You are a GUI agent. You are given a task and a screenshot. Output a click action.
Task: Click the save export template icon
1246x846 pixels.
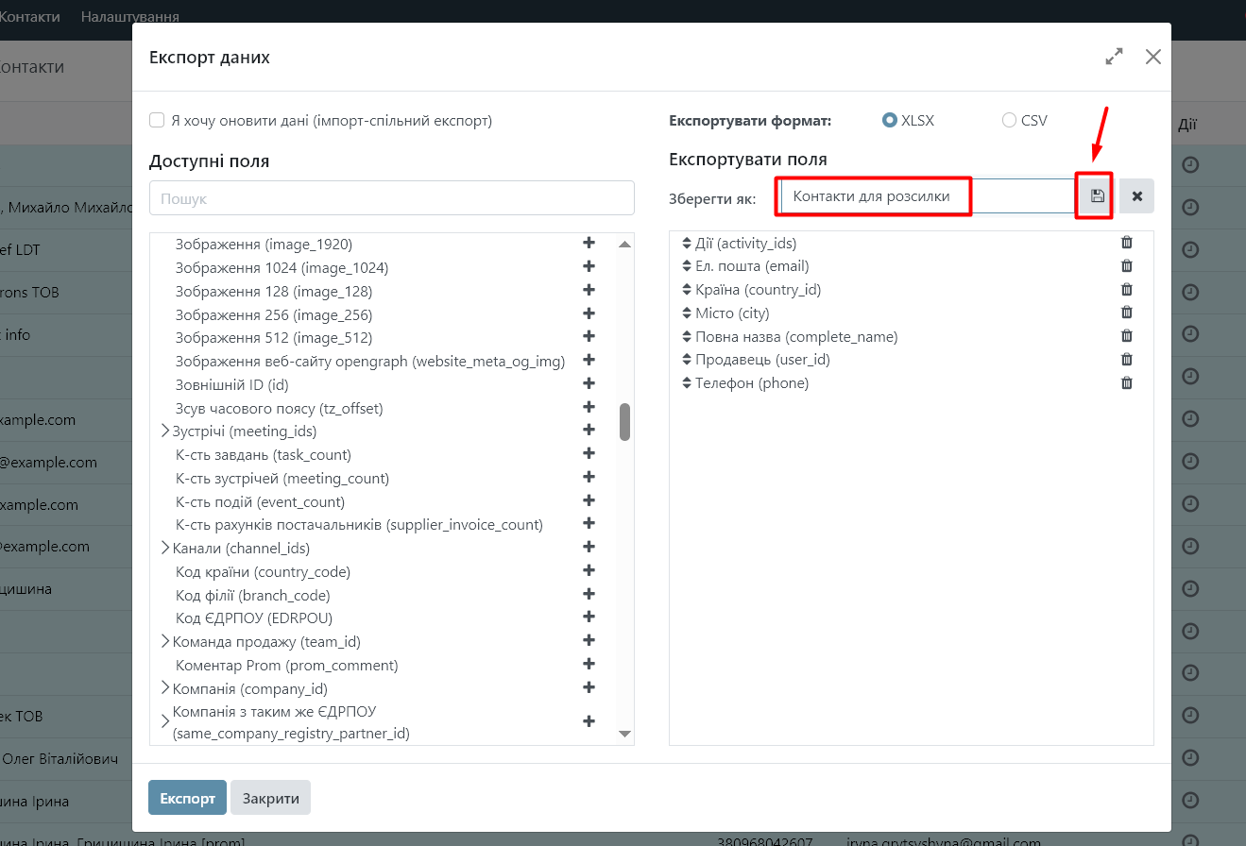point(1097,196)
